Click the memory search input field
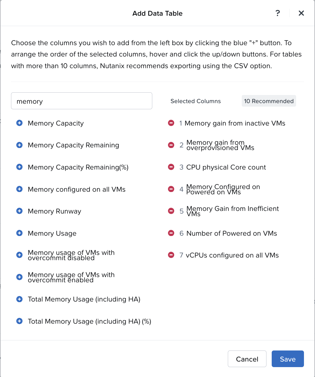Image resolution: width=315 pixels, height=377 pixels. point(82,101)
